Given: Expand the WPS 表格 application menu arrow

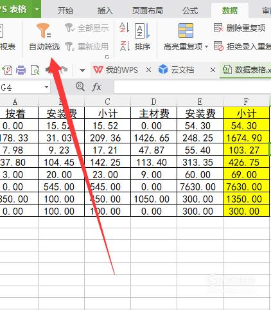Looking at the screenshot, I should pyautogui.click(x=37, y=9).
